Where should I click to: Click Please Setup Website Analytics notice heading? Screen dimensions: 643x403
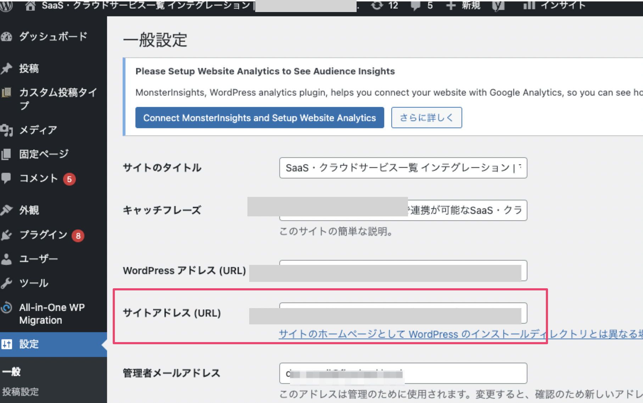click(265, 71)
